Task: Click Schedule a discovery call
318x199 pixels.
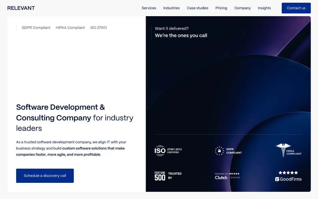Action: pyautogui.click(x=45, y=176)
